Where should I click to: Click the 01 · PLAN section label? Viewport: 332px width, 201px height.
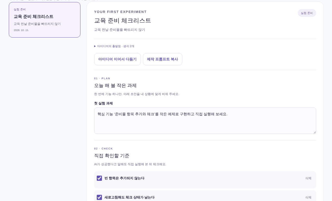click(x=102, y=78)
